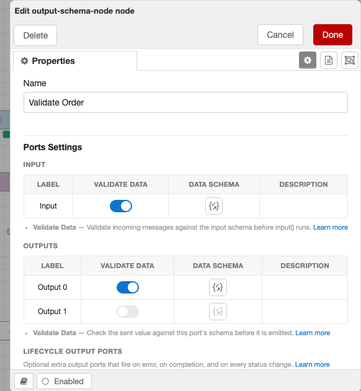Click the Output 0 label cell
The image size is (361, 391).
(x=52, y=287)
